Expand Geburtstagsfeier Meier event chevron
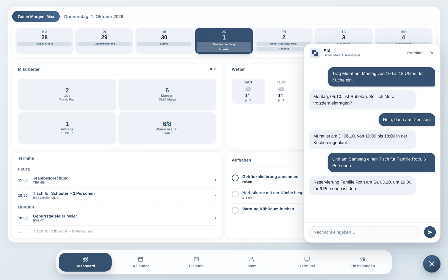Viewport: 448px width, 280px height. tap(215, 218)
